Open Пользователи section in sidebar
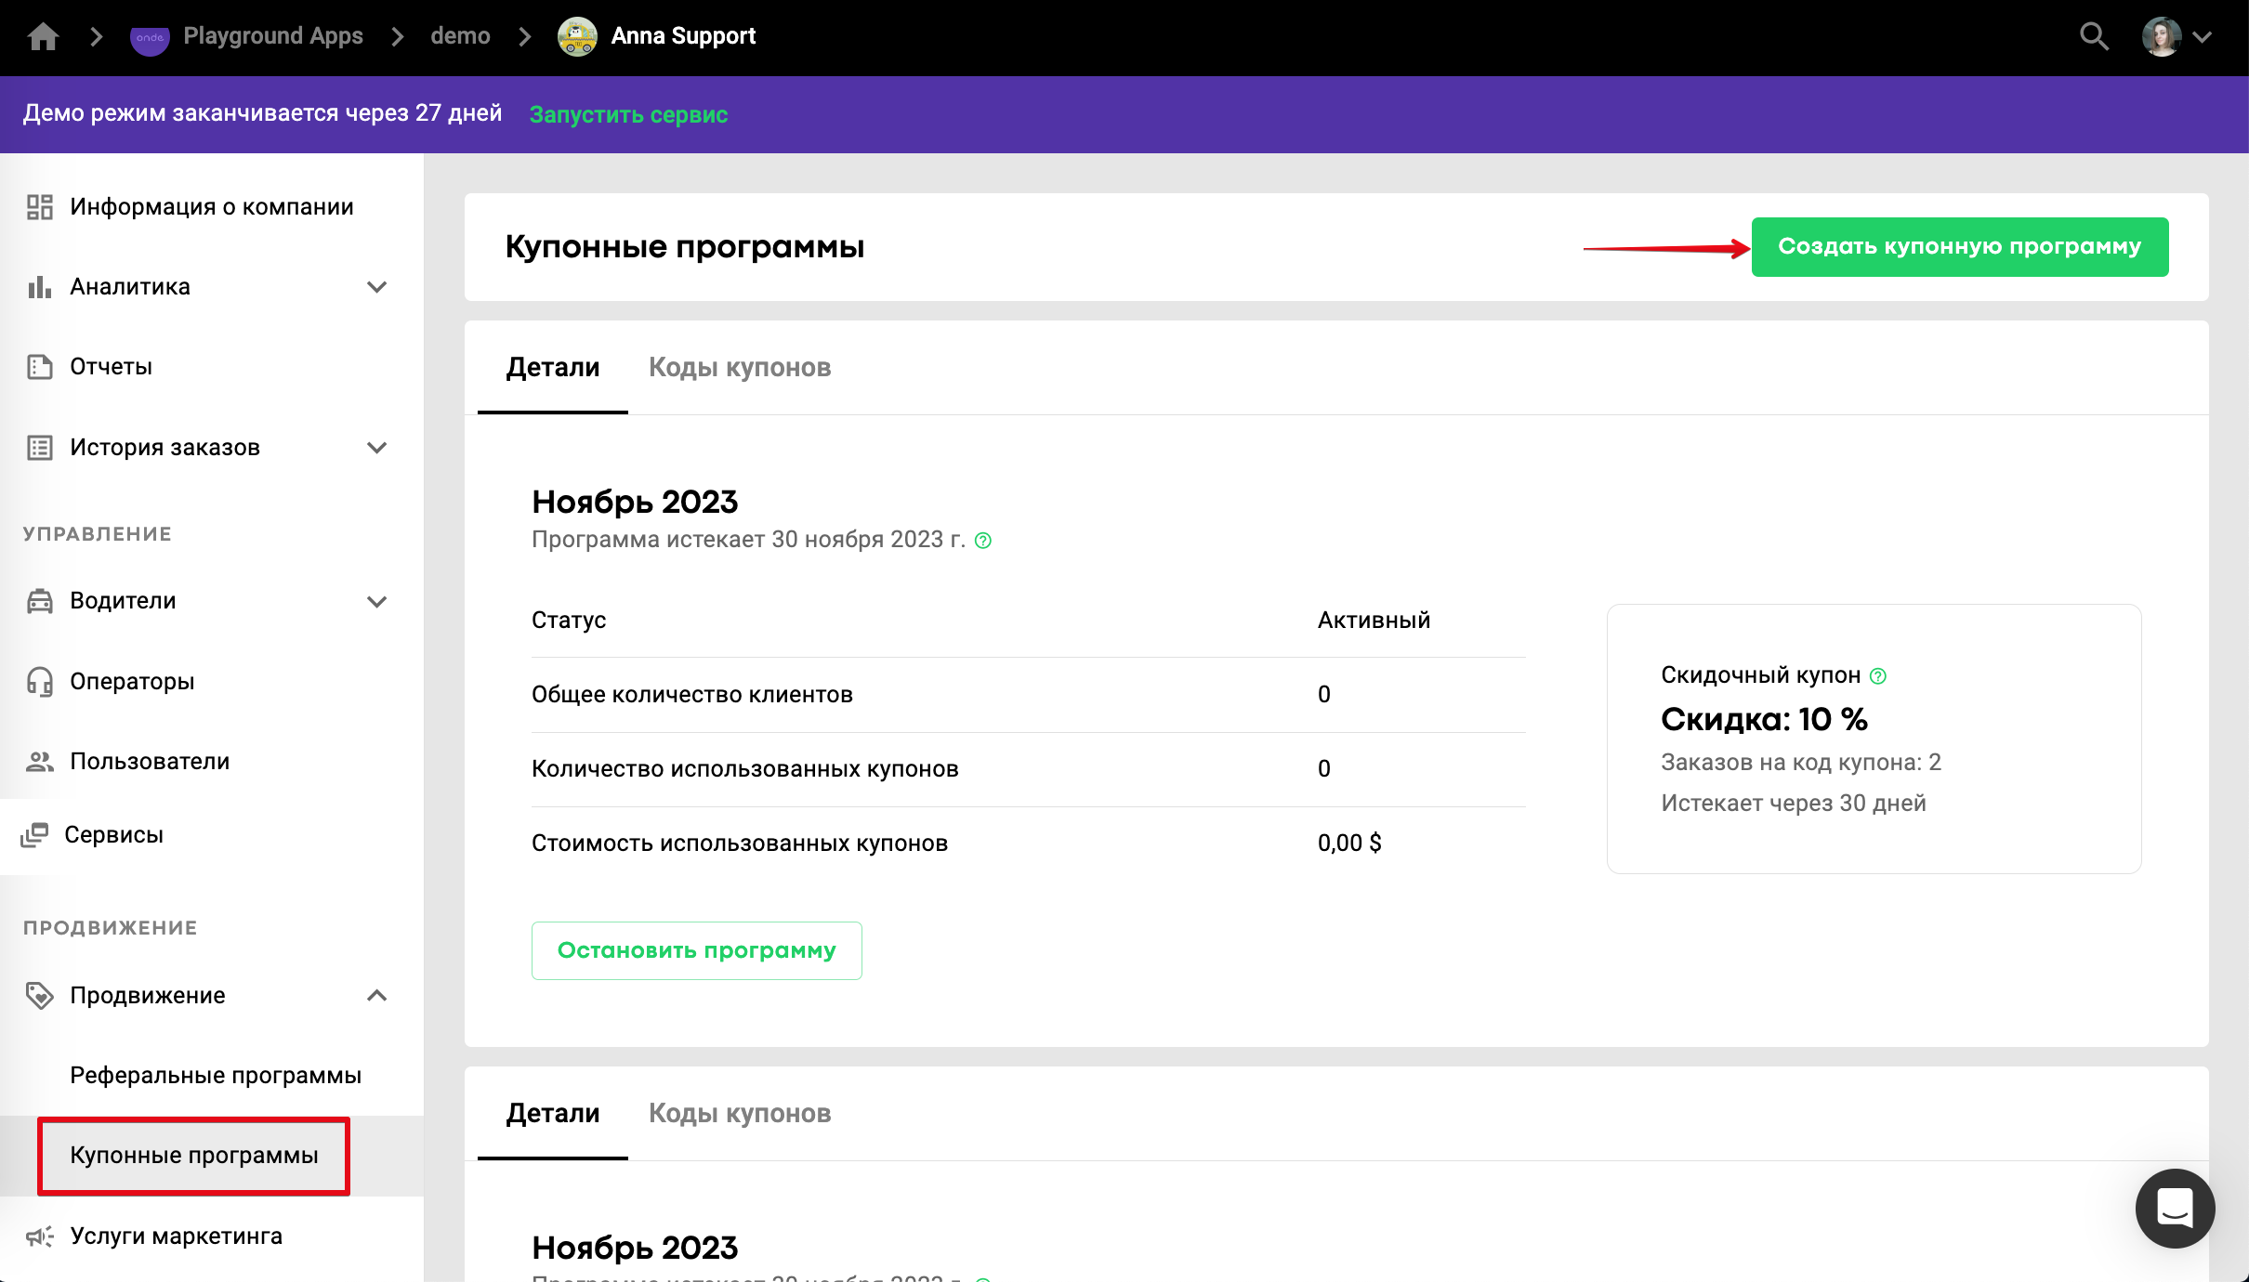Viewport: 2249px width, 1282px height. pos(149,761)
